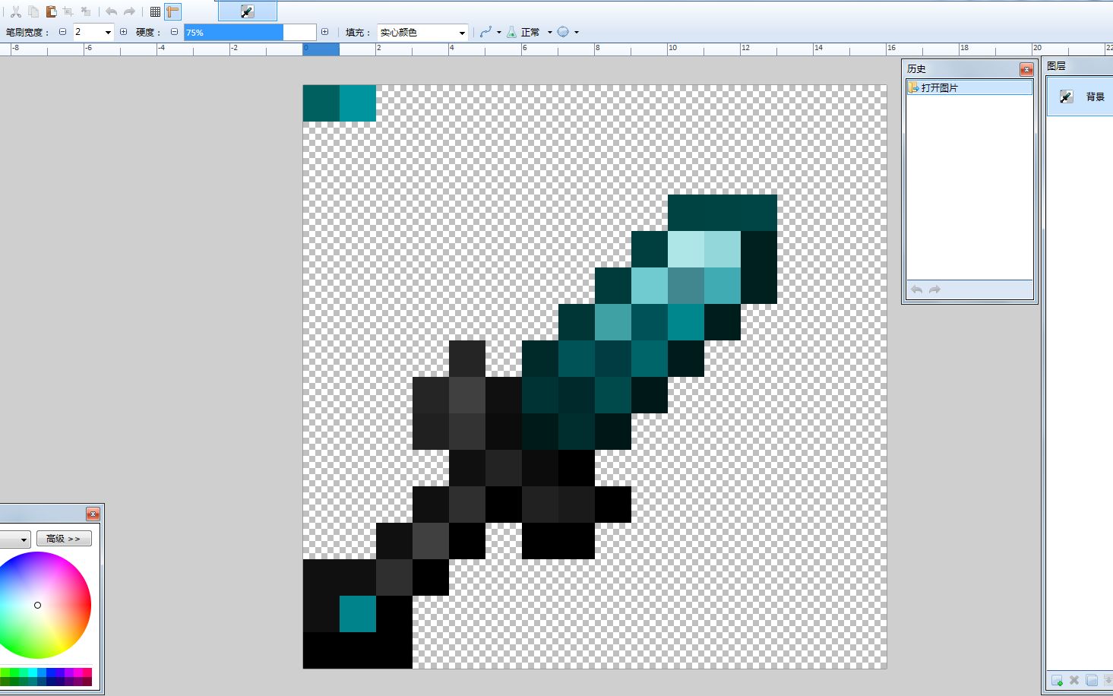Image resolution: width=1113 pixels, height=696 pixels.
Task: Select the 背景 layer thumbnail
Action: pyautogui.click(x=1066, y=96)
